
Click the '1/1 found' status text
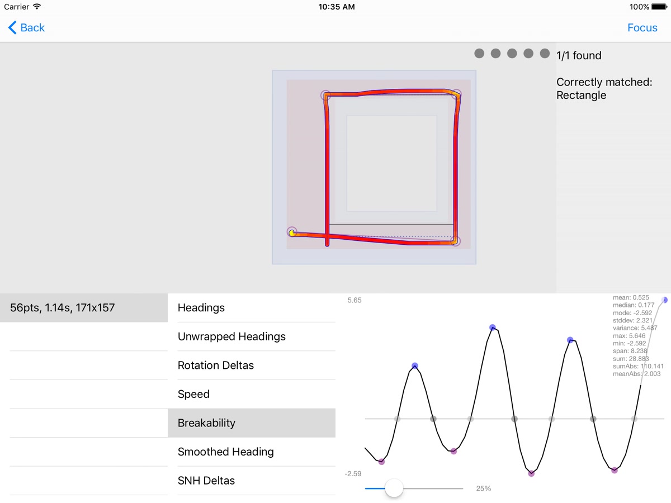click(579, 55)
